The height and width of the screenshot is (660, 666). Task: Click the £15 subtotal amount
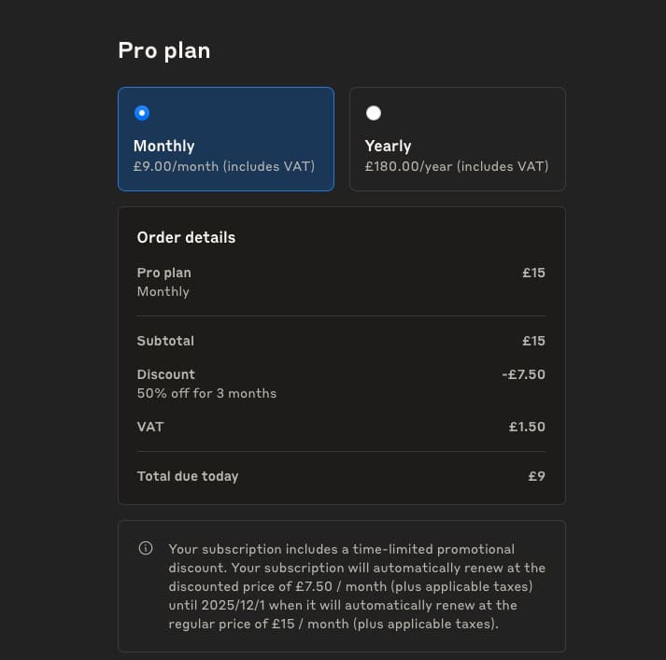coord(533,341)
